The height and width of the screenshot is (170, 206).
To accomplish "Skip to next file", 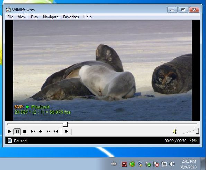I will [x=56, y=131].
